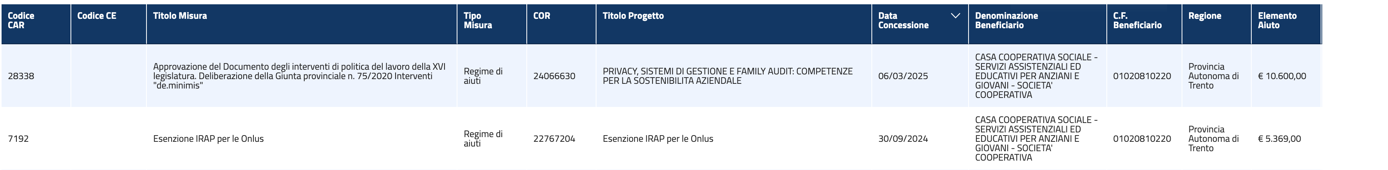
Task: Click the concession date 30/09/2024
Action: pyautogui.click(x=903, y=139)
